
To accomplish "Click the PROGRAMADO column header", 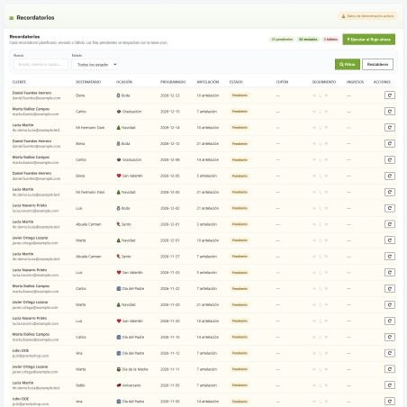I will [x=173, y=82].
